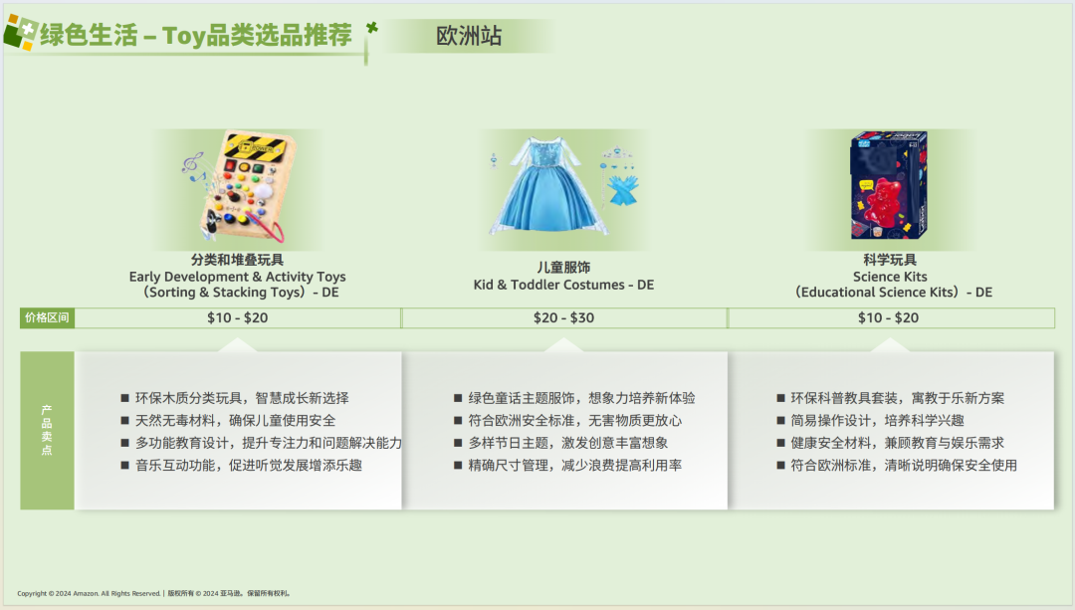Click the green Amazon logo icon by the title
1075x610 pixels.
pos(20,33)
